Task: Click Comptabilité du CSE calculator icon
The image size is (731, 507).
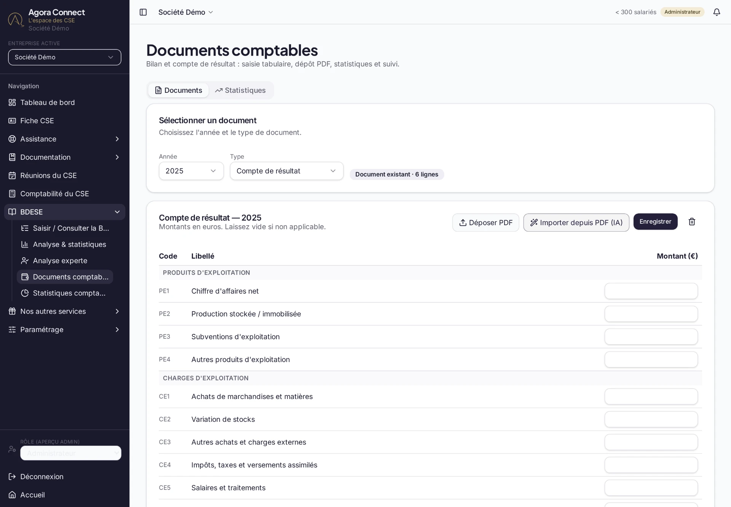Action: click(12, 194)
